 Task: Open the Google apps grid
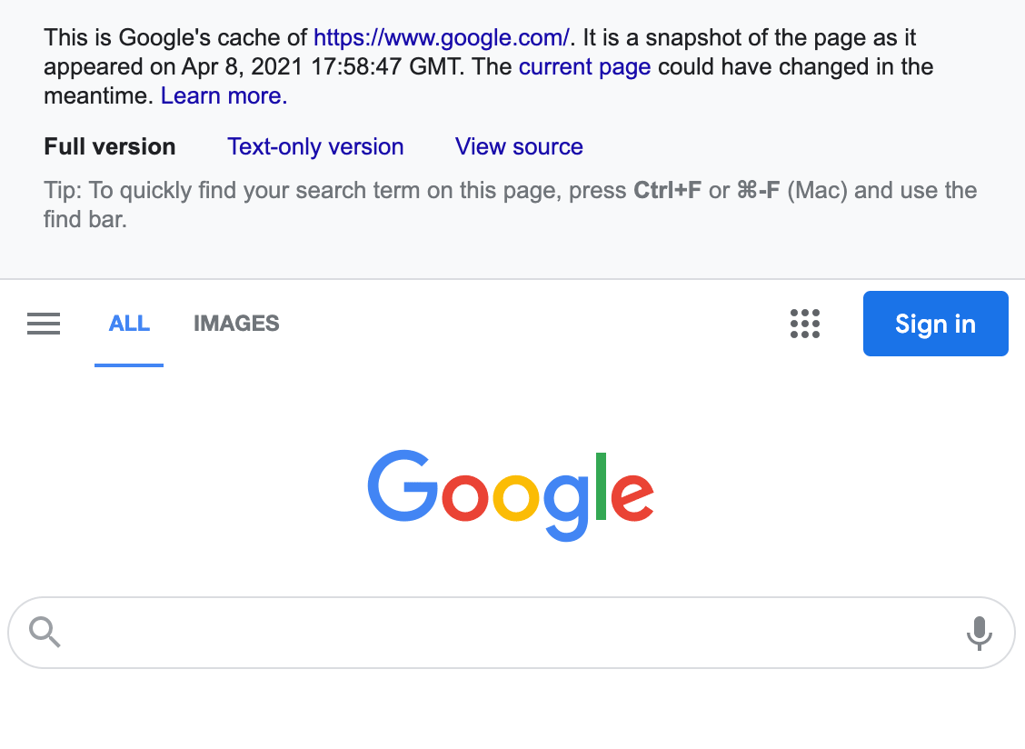(805, 324)
